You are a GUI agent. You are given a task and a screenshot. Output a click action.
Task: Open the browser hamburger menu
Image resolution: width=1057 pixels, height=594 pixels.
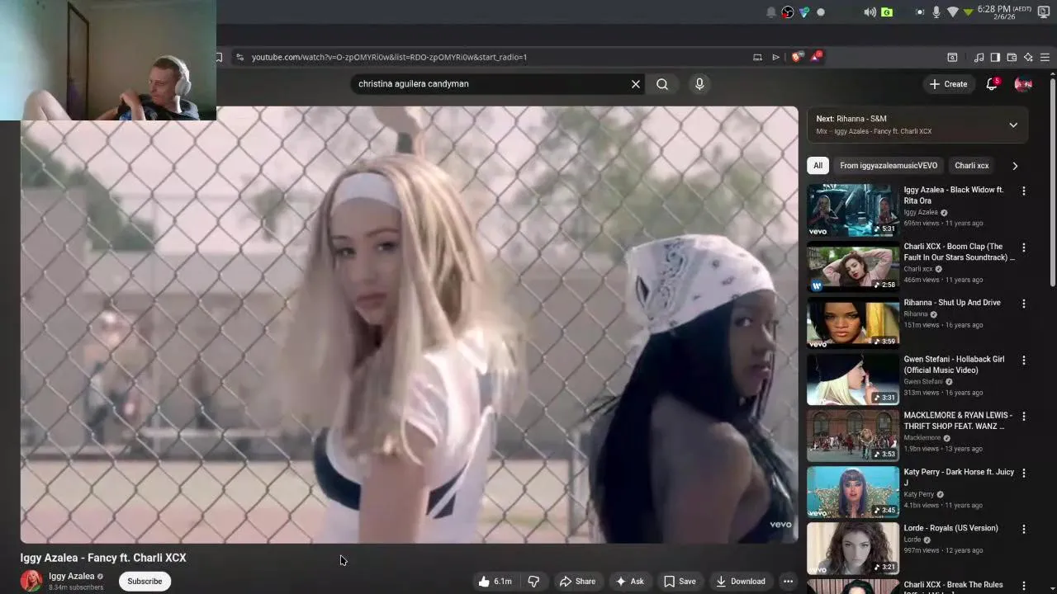(1045, 57)
